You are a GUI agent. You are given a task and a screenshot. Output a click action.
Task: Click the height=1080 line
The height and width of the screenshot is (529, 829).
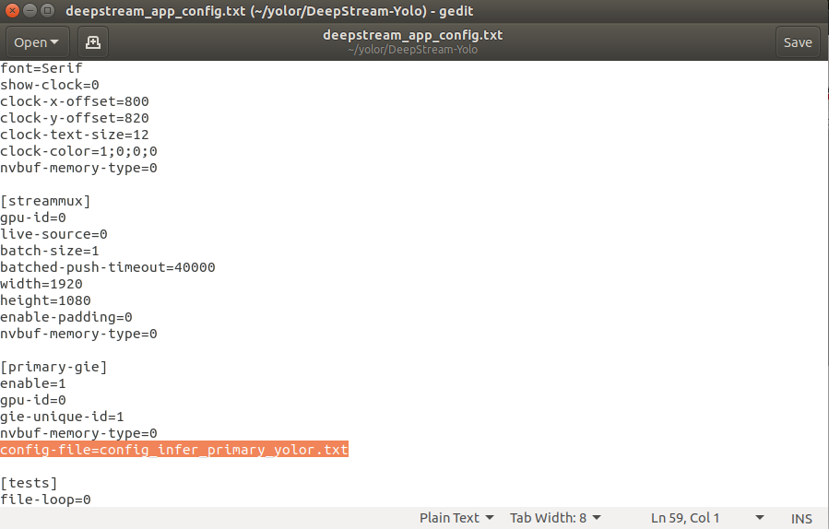(45, 300)
